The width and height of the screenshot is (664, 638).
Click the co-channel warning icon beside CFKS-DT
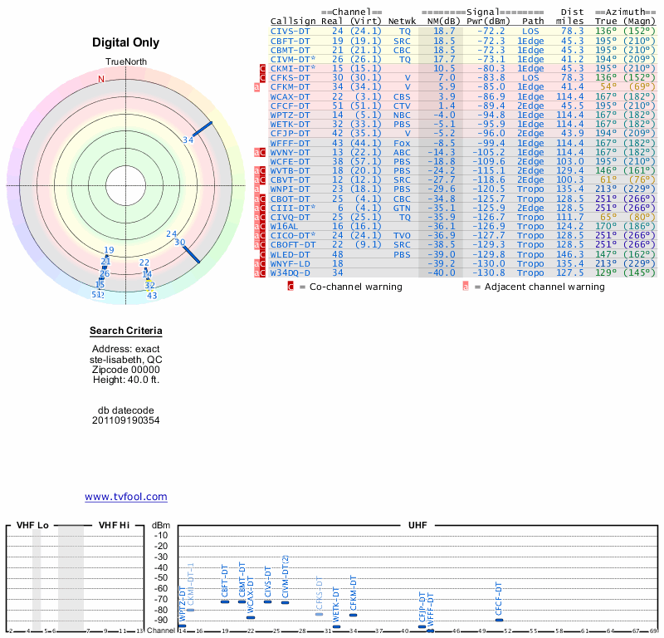point(263,77)
